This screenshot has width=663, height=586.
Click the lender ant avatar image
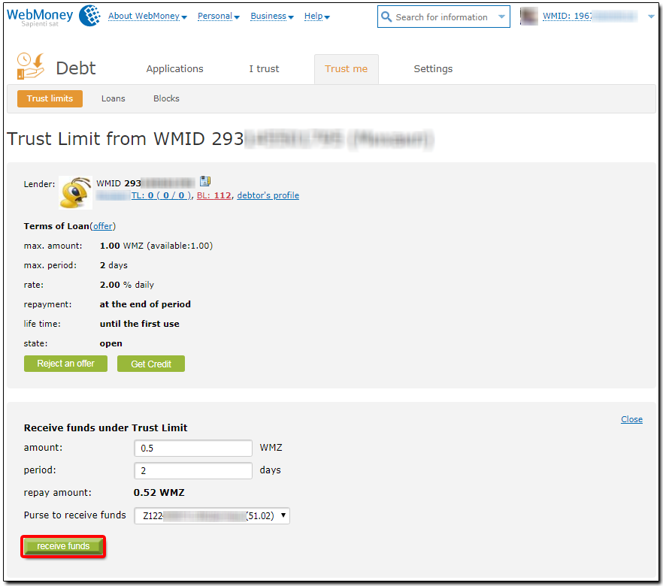[75, 192]
